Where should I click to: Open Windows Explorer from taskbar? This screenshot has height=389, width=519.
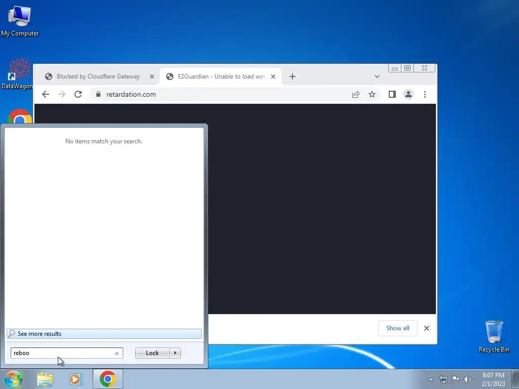tap(45, 379)
